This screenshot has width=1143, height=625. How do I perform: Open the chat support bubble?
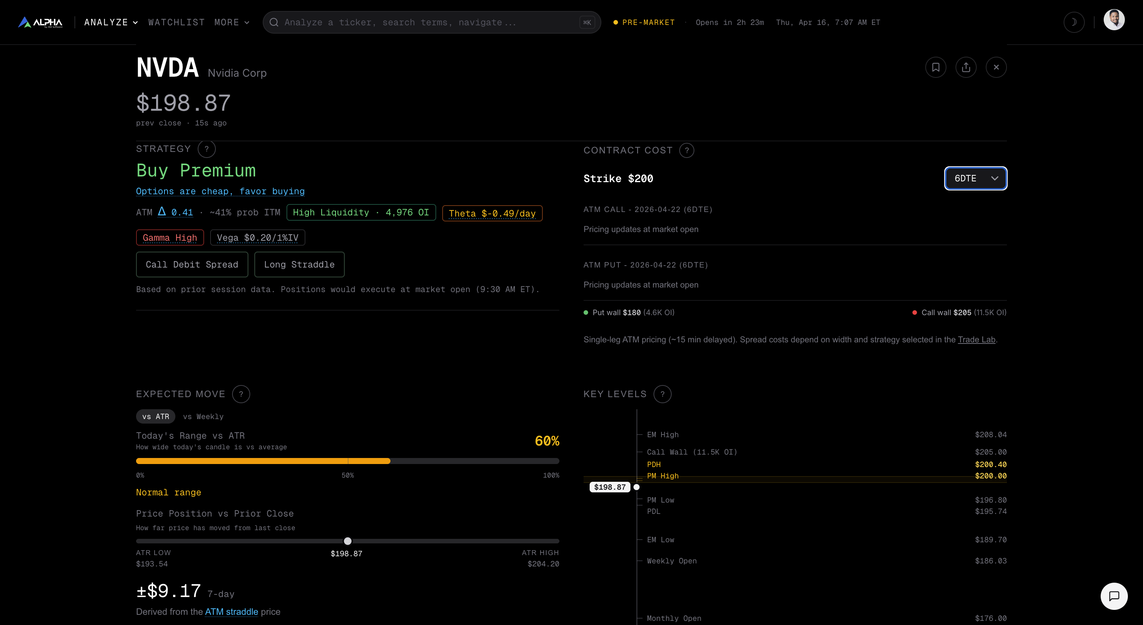point(1114,596)
